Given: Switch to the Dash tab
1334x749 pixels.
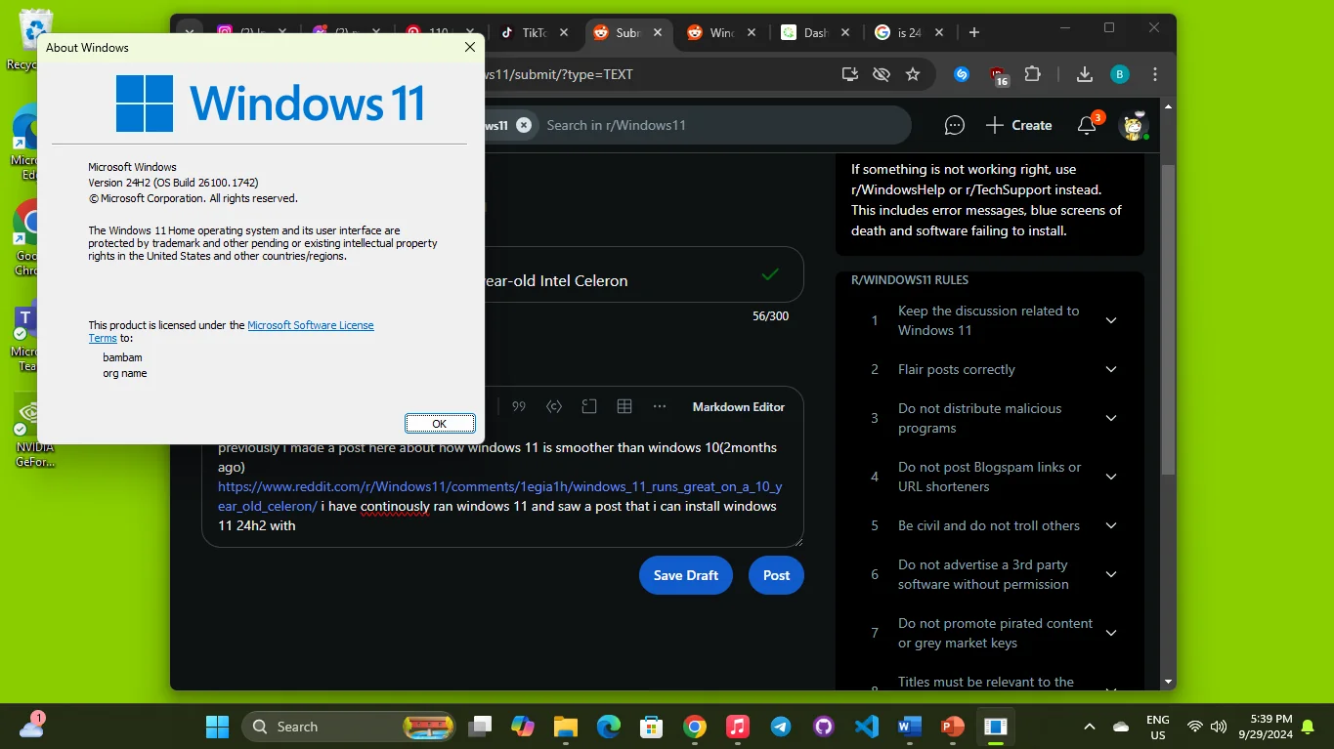Looking at the screenshot, I should (x=816, y=32).
